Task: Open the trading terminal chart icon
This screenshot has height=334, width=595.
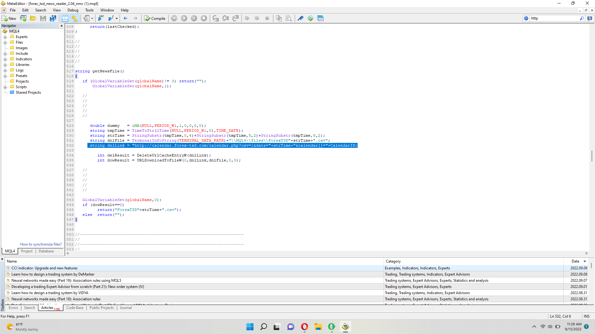Action: (320, 19)
